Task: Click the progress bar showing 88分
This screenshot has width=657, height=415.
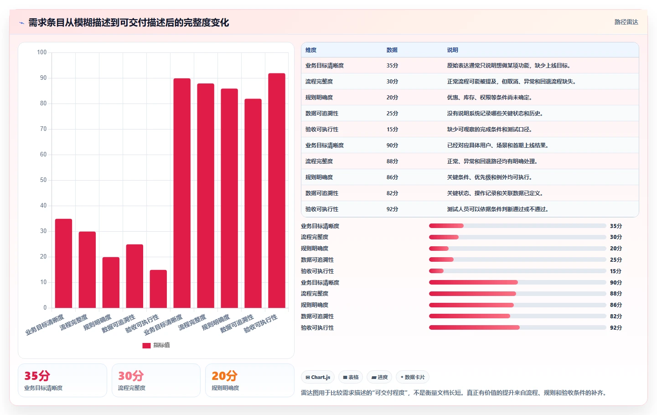Action: pos(517,294)
